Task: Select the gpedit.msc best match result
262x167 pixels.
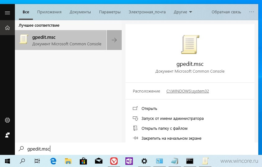Action: [x=61, y=40]
